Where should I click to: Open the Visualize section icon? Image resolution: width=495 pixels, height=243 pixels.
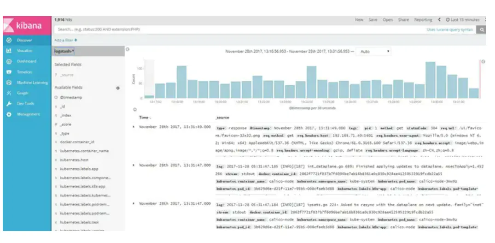click(9, 51)
